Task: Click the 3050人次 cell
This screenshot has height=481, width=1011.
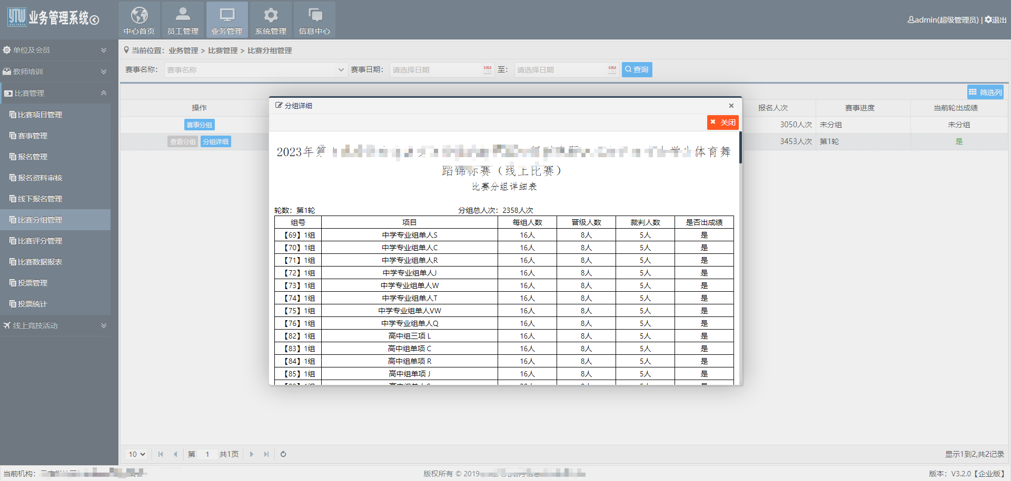Action: tap(796, 125)
